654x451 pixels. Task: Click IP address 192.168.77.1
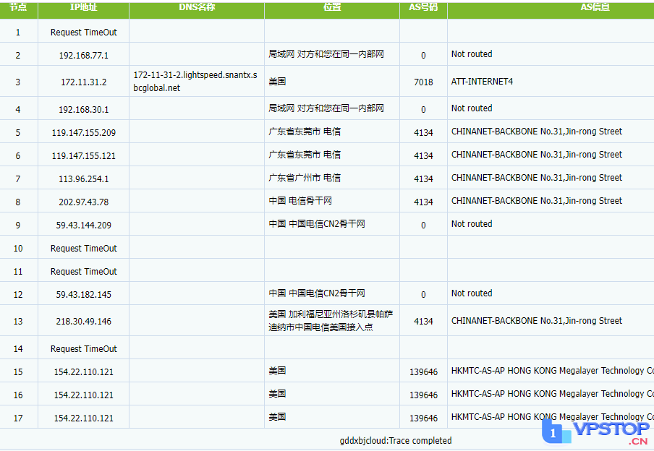point(83,55)
